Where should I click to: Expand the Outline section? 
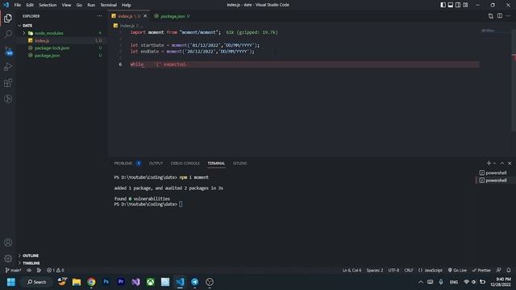(x=61, y=255)
